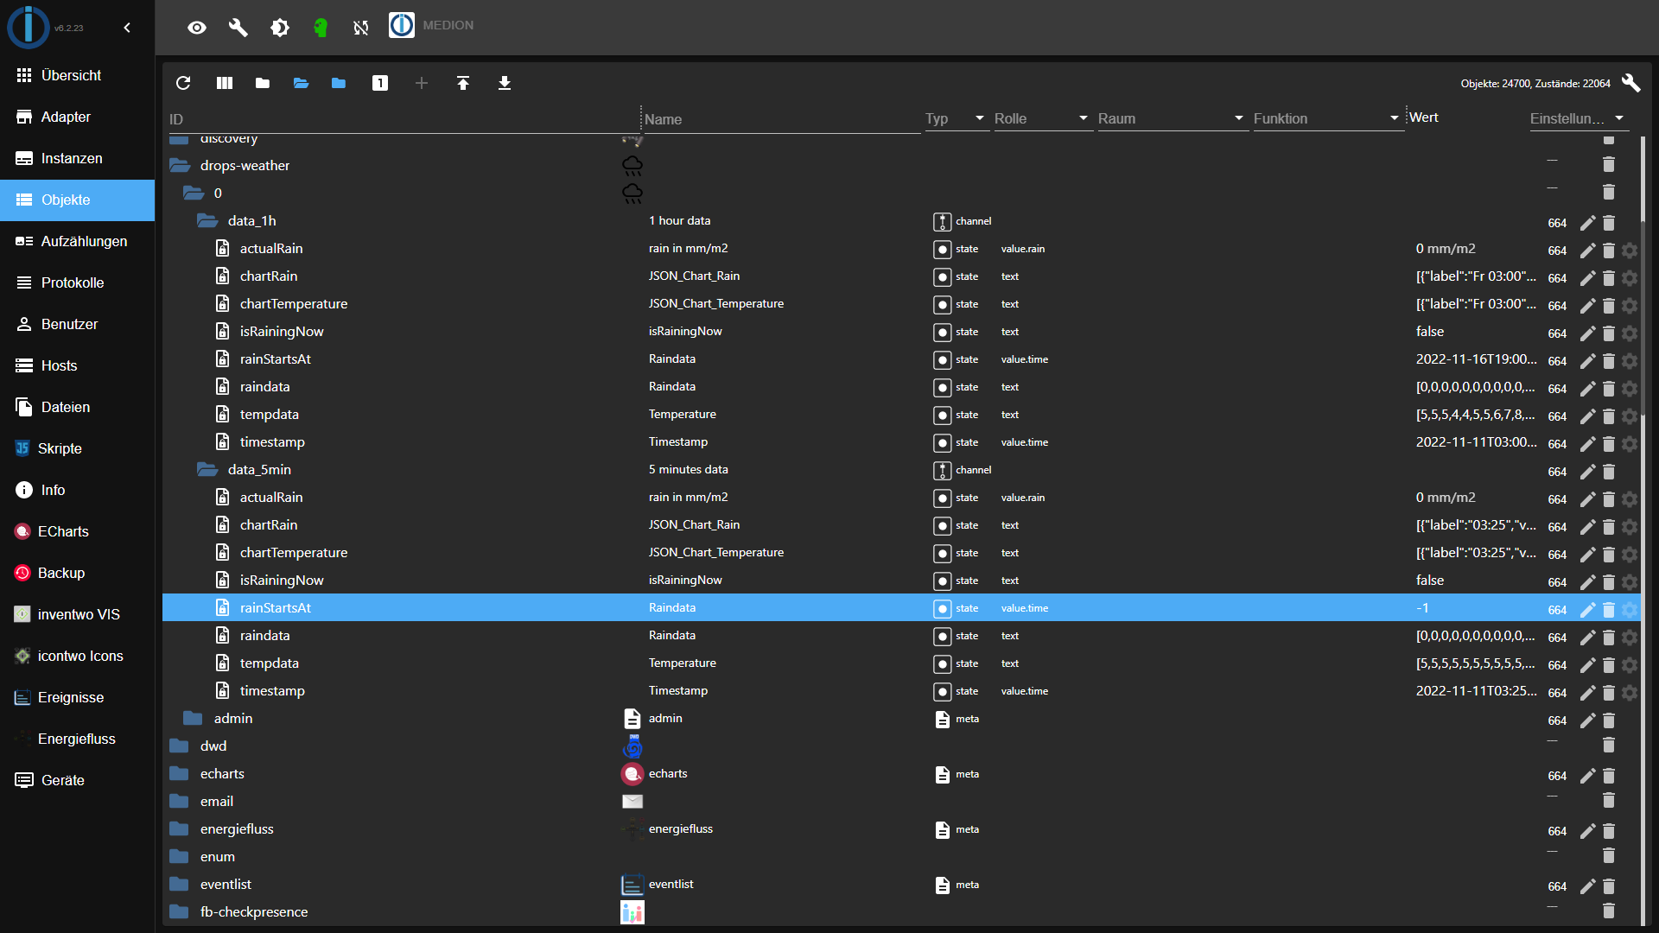
Task: Go to the Adapter page
Action: point(78,117)
